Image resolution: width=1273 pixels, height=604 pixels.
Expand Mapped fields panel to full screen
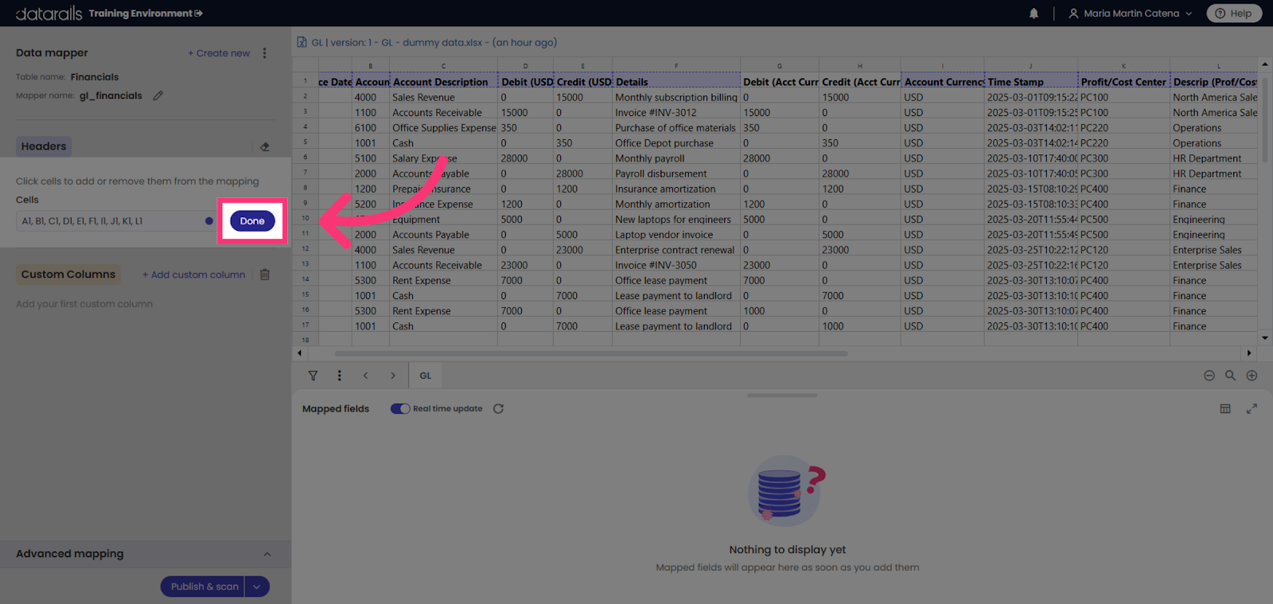click(1252, 409)
